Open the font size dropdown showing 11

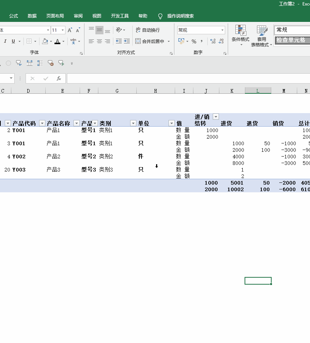pyautogui.click(x=63, y=30)
